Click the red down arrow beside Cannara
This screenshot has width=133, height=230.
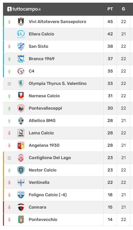[x=9, y=207]
